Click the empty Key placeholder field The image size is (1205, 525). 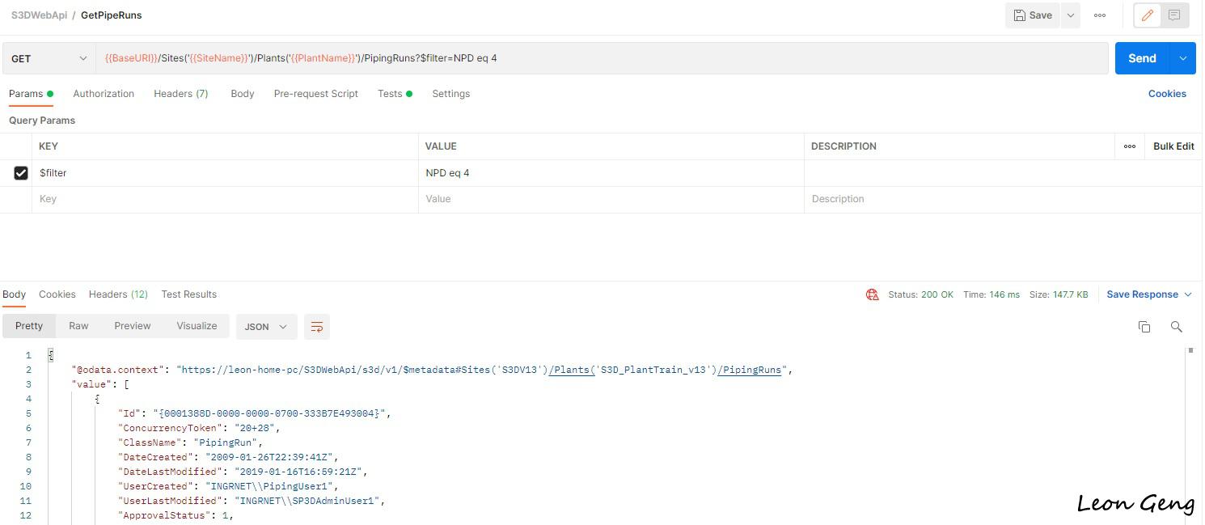click(225, 199)
